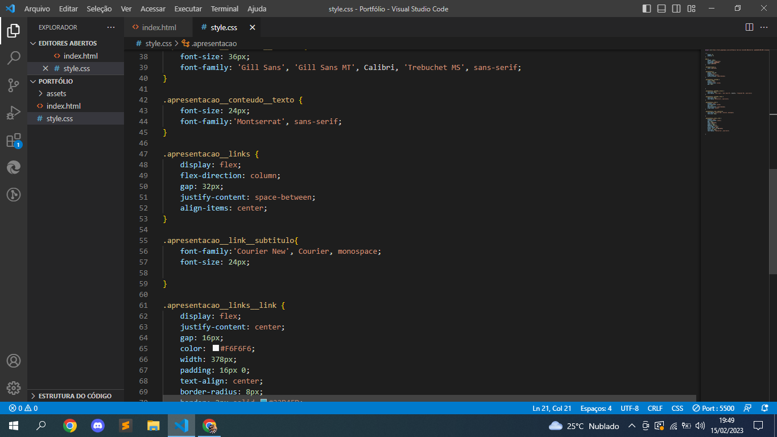Click errors and warnings status indicator
This screenshot has width=777, height=437.
pyautogui.click(x=23, y=408)
